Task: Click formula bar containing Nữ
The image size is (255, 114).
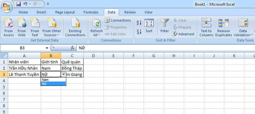Action: click(x=165, y=48)
